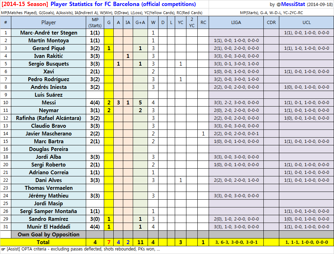The width and height of the screenshot is (334, 254).
Task: Click the [2014-15 Season] title text
Action: click(25, 4)
